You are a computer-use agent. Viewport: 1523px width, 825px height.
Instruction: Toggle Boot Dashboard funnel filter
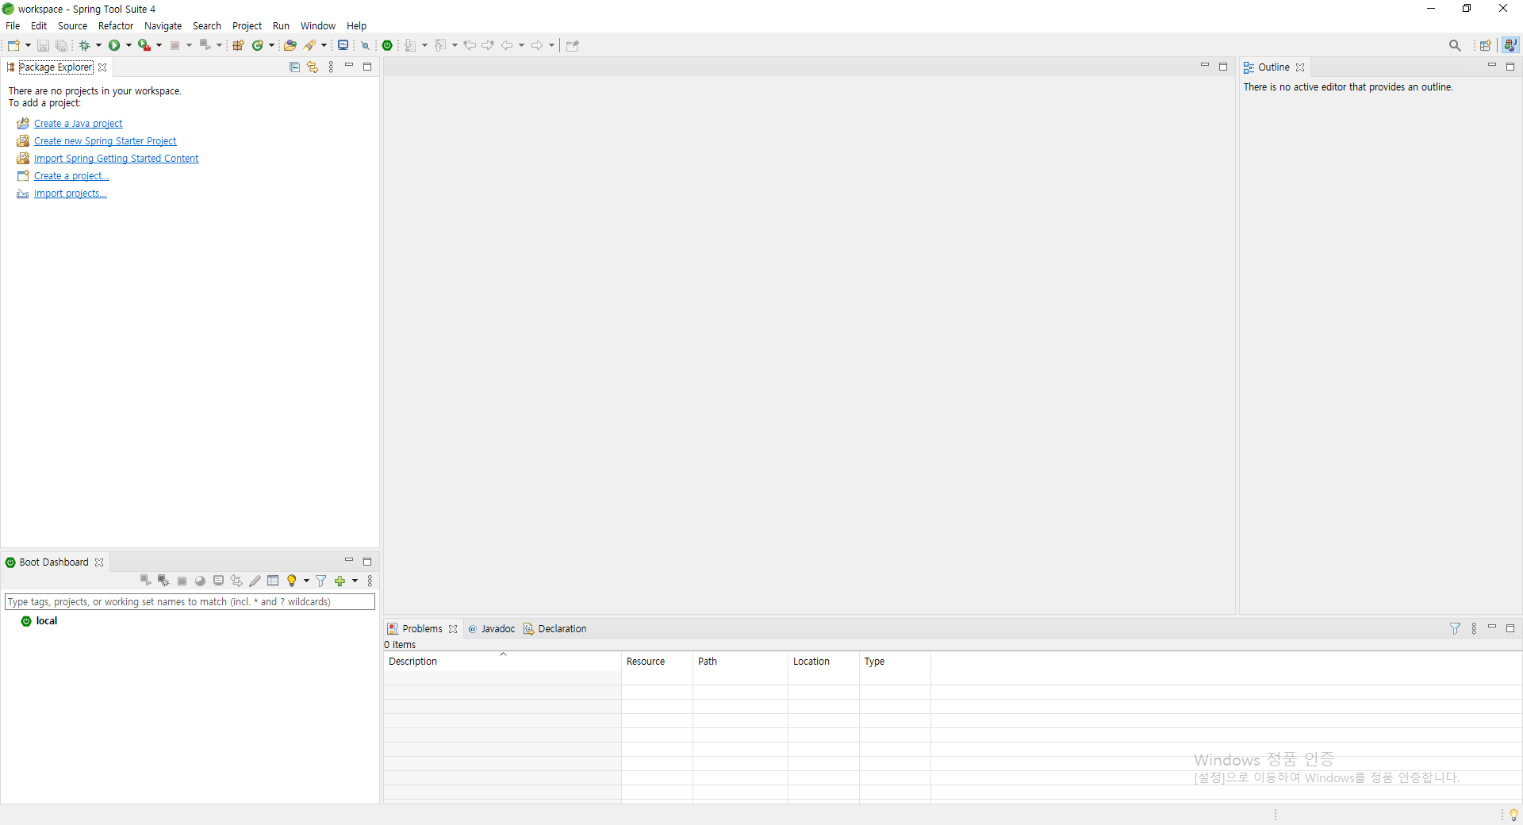coord(321,581)
